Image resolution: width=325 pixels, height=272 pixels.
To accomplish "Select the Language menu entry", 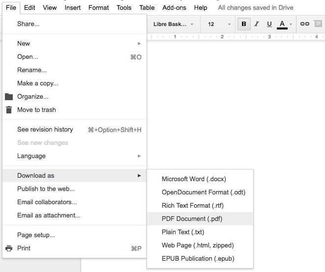I will click(74, 156).
